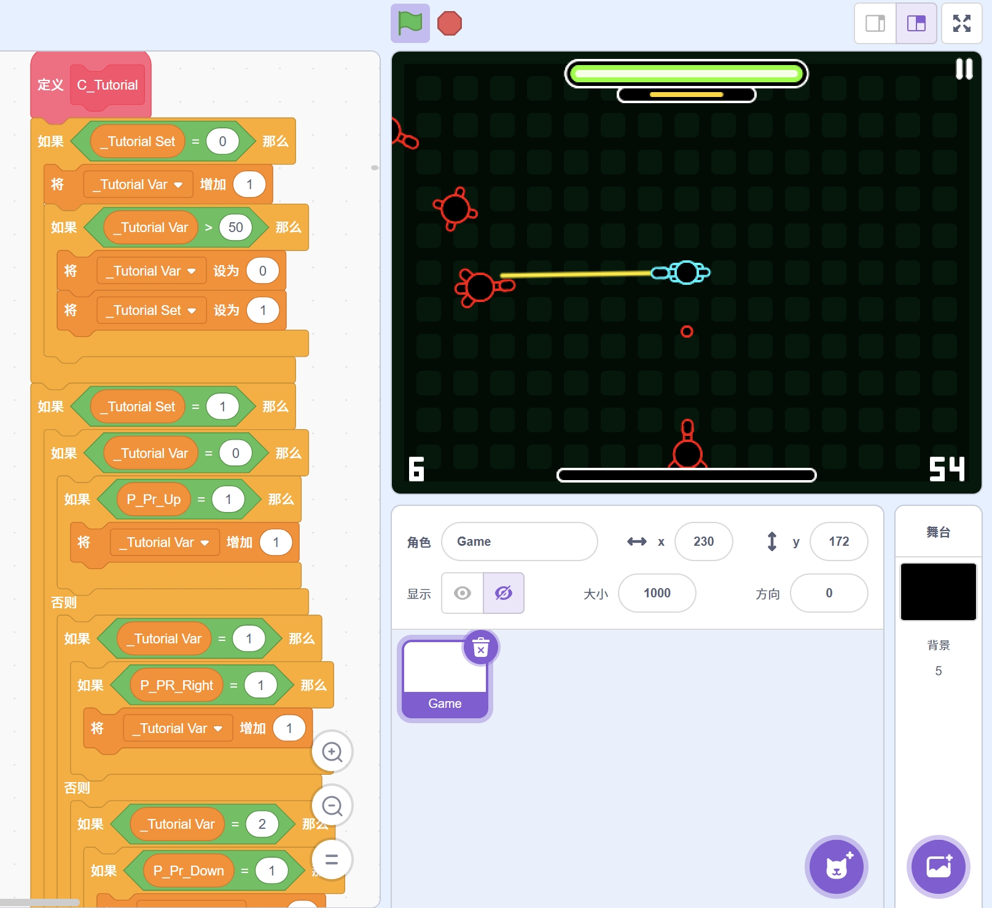Open the choose a backdrop button

coord(938,866)
